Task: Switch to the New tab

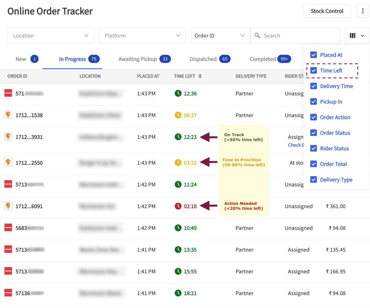Action: (27, 59)
